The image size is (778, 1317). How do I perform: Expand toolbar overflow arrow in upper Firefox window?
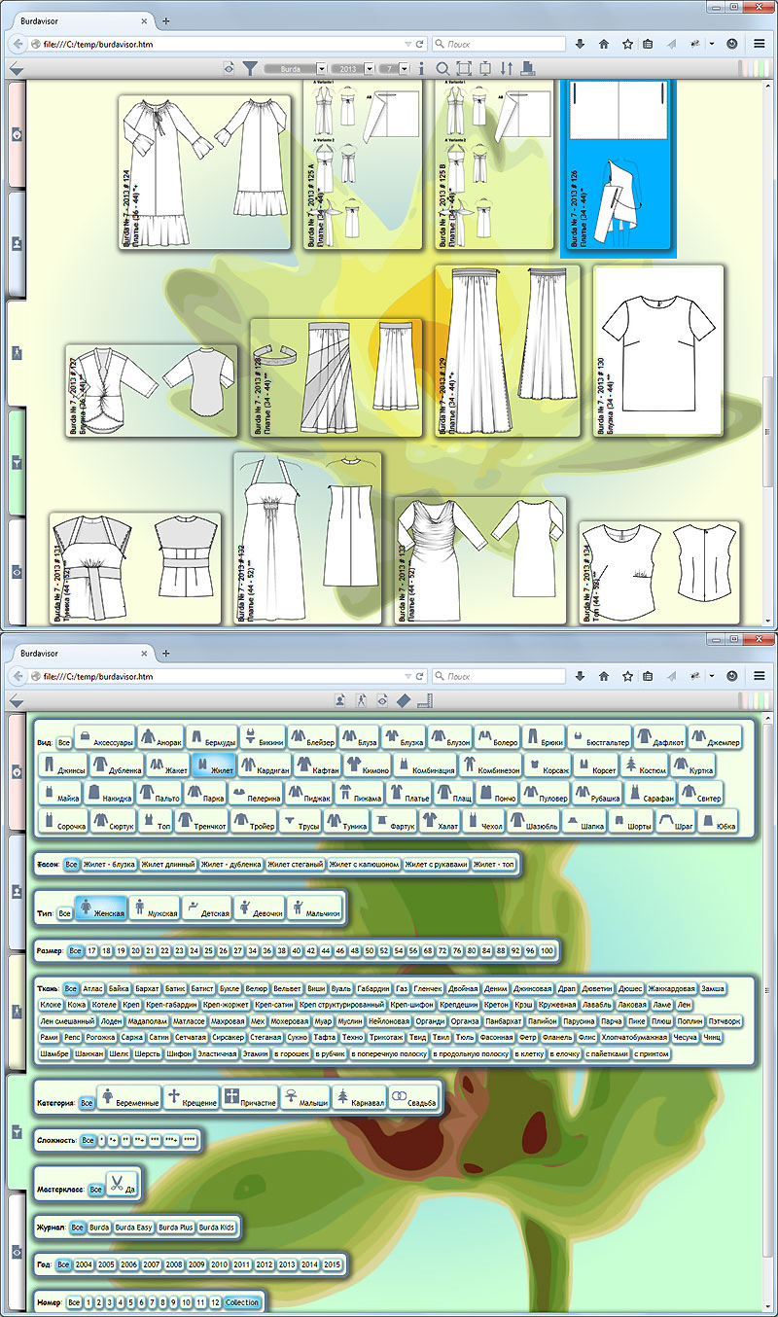(712, 44)
